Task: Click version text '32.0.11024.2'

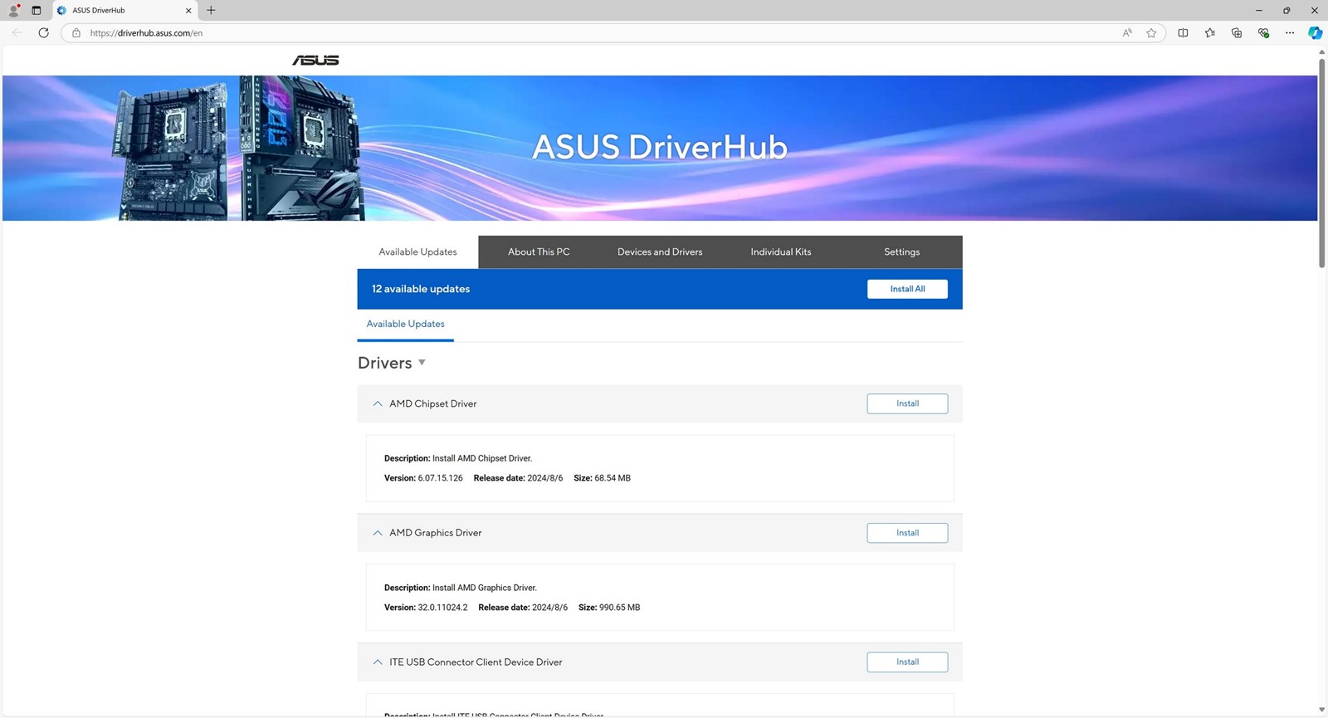Action: 442,608
